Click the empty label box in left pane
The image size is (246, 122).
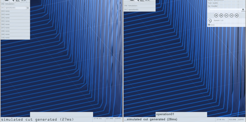[61, 114]
